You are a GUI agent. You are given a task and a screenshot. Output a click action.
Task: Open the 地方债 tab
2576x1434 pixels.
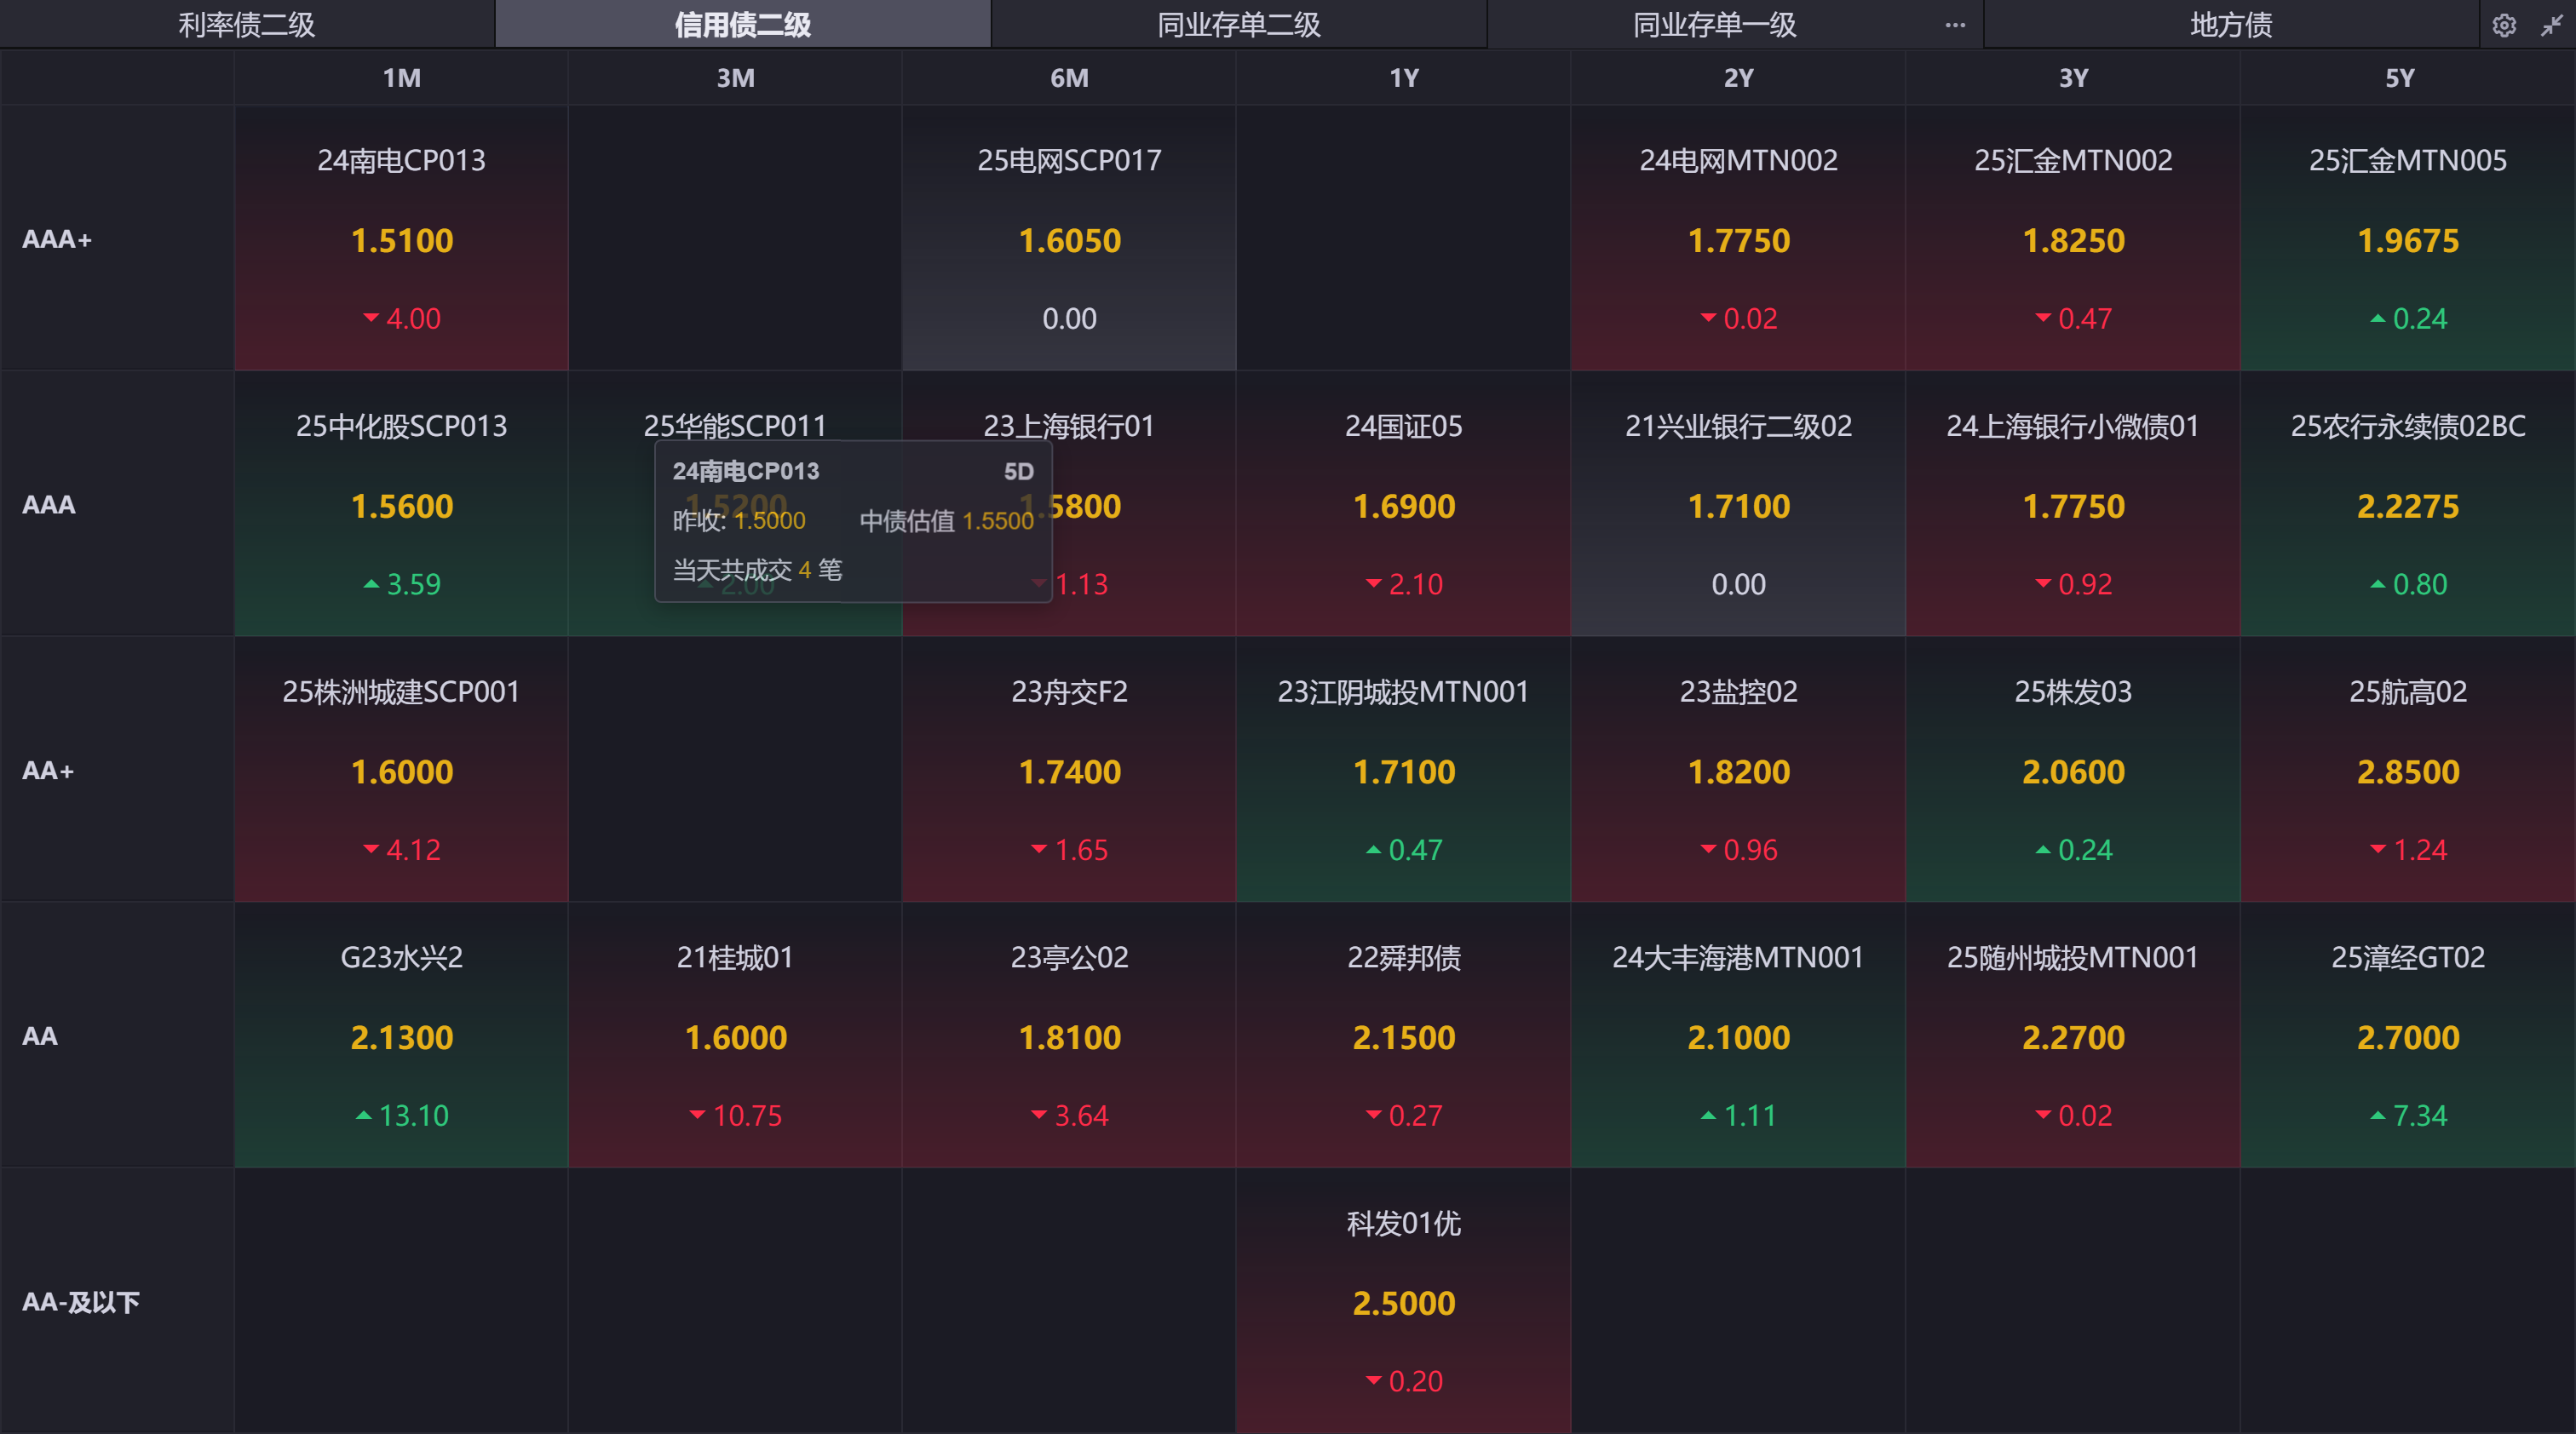point(2230,25)
